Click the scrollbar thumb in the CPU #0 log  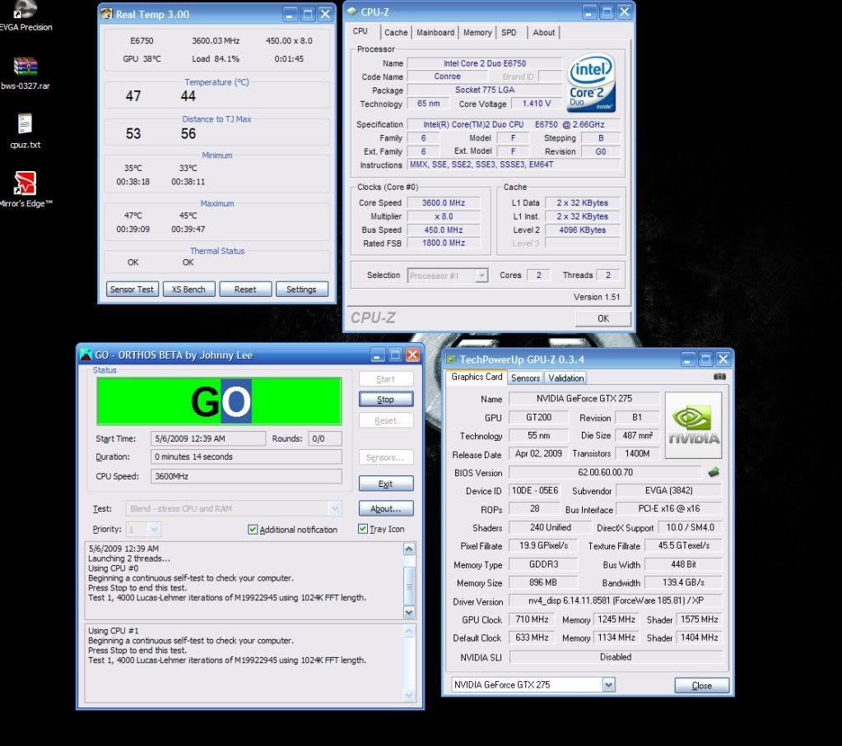click(409, 586)
